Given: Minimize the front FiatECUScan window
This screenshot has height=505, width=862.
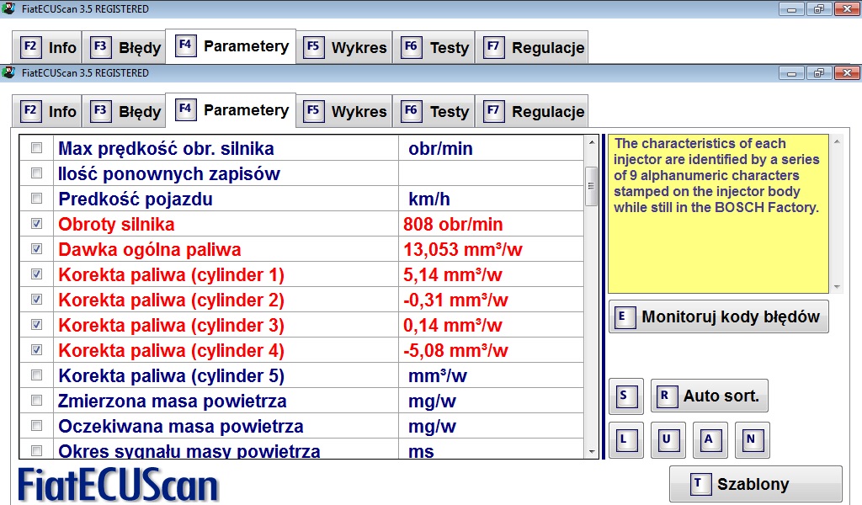Looking at the screenshot, I should tap(791, 72).
